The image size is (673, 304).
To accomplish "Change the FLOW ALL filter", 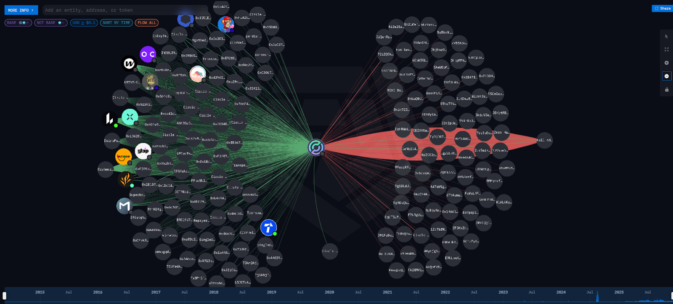I will (147, 23).
